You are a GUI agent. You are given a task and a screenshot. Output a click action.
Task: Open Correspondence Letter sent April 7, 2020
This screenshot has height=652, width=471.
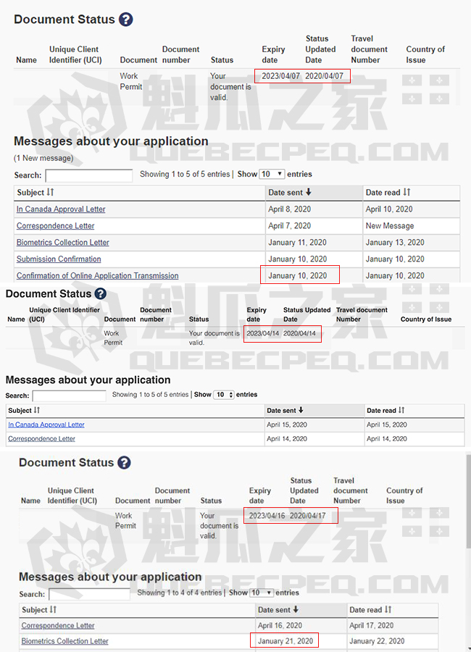(x=55, y=226)
